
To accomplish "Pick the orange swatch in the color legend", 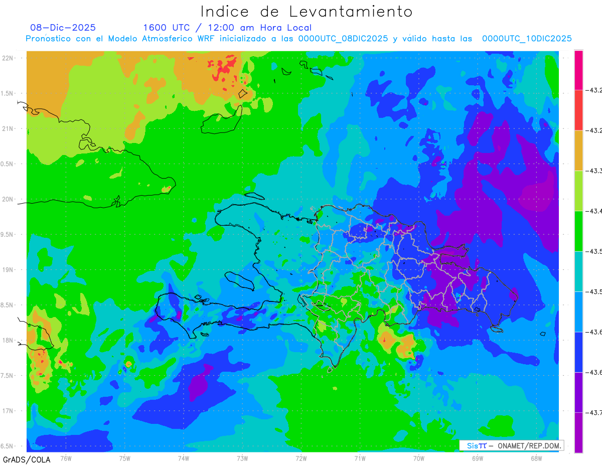I will tap(578, 150).
